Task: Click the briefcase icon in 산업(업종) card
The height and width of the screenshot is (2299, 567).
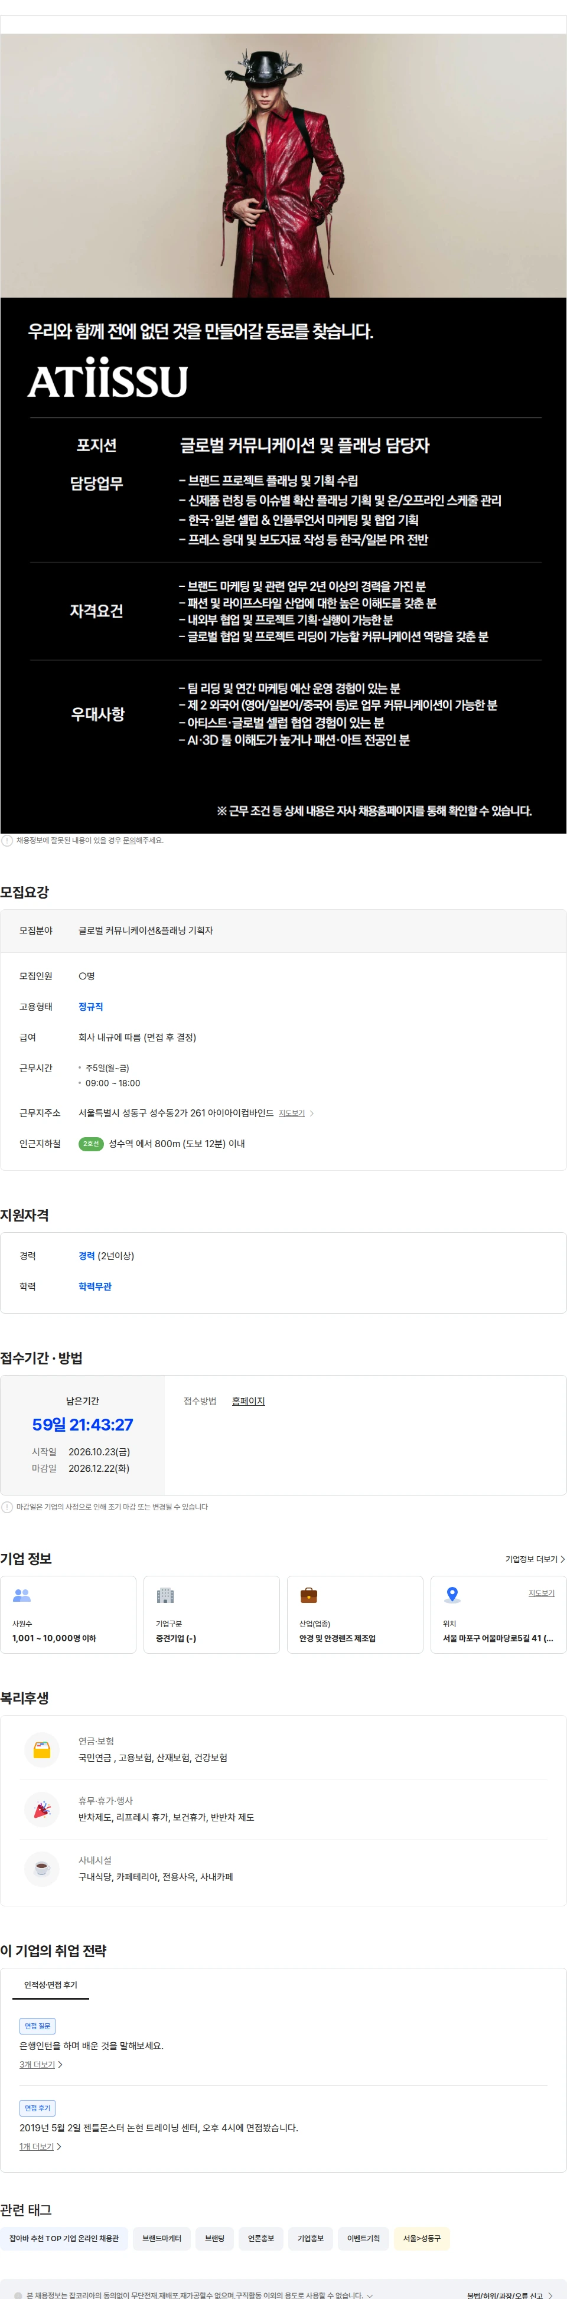Action: coord(308,1595)
